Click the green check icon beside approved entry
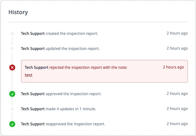 [12, 94]
